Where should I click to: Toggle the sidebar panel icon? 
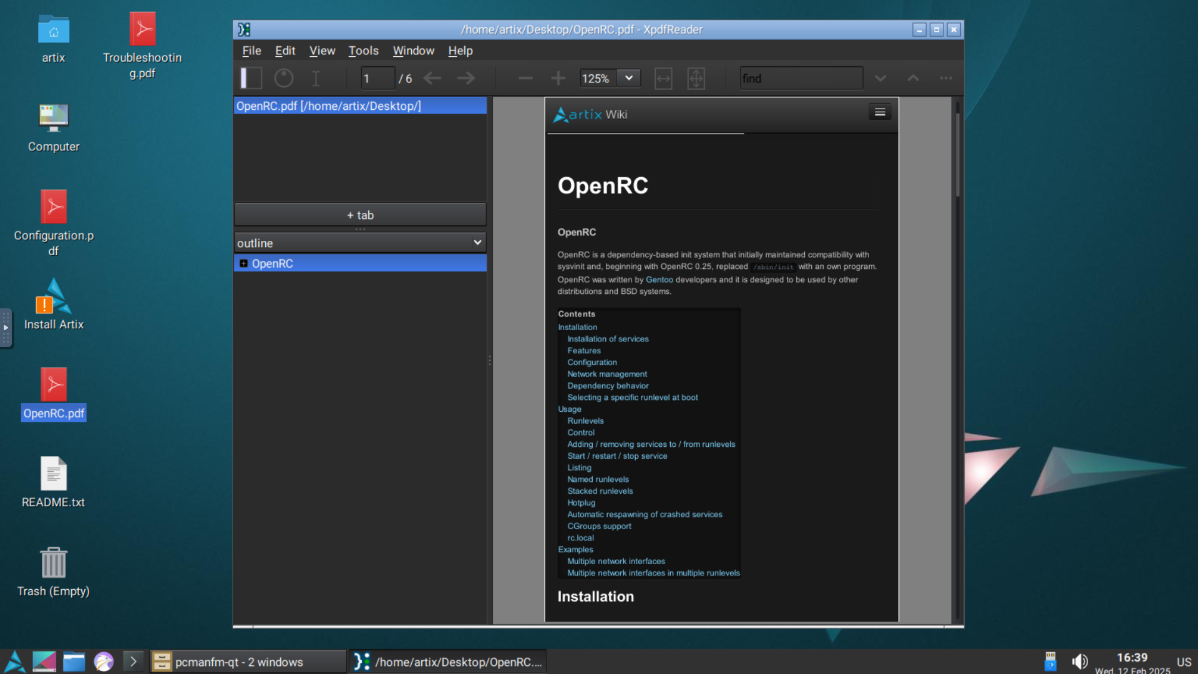click(251, 78)
